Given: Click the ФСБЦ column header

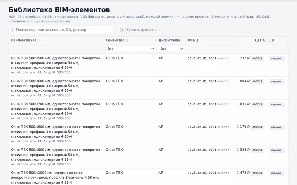Looking at the screenshot, I should 193,40.
